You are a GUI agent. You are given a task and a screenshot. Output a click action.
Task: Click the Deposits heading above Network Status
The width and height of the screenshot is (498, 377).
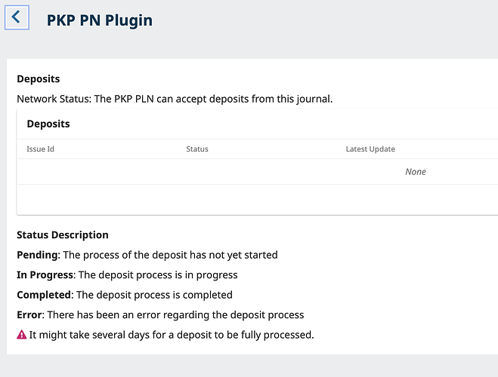pos(38,78)
